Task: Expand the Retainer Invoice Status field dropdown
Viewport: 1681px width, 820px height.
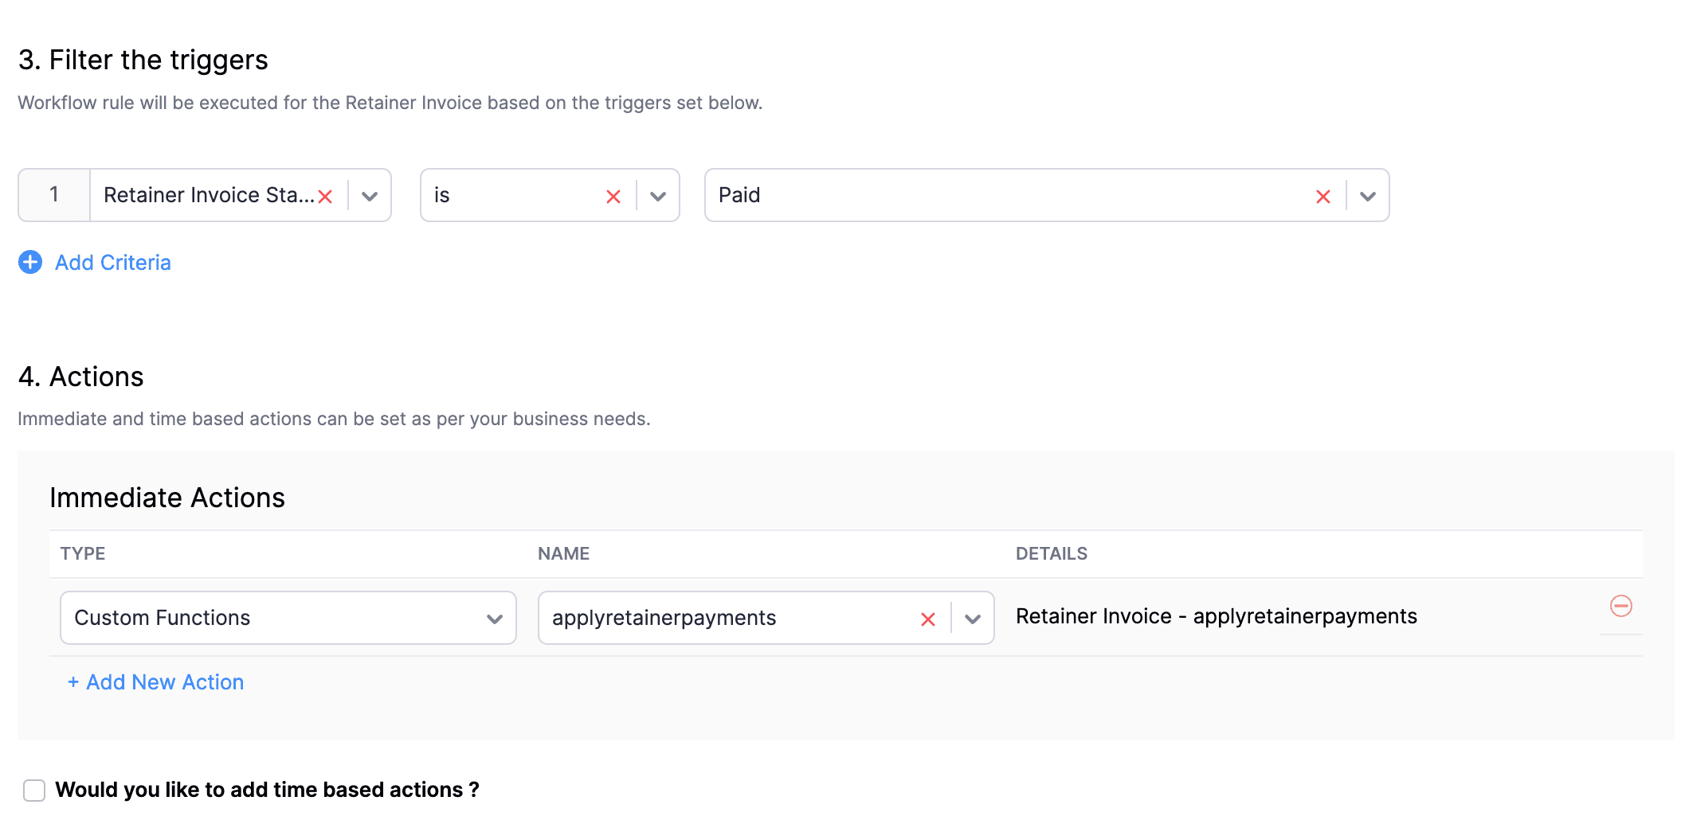Action: pyautogui.click(x=370, y=197)
